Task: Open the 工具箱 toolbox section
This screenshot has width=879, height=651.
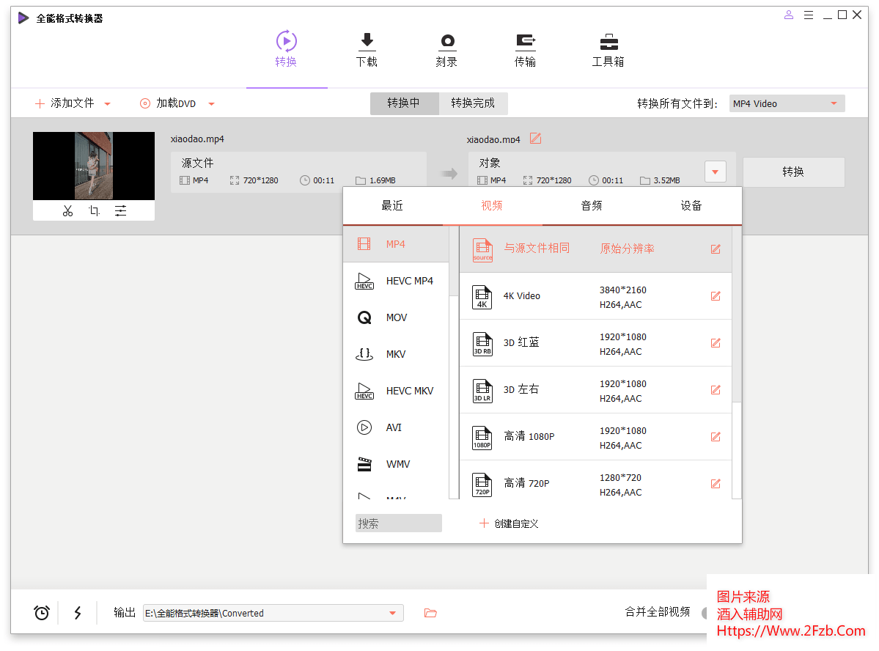Action: click(x=608, y=50)
